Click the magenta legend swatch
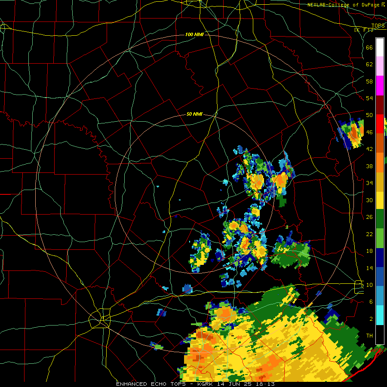This screenshot has width=387, height=387. (380, 86)
